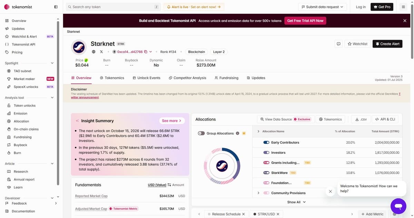Switch to Competitor Analysis tab
This screenshot has width=414, height=218.
click(x=187, y=78)
